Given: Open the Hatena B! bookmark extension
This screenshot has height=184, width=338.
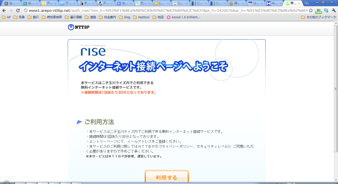Looking at the screenshot, I should (x=319, y=11).
